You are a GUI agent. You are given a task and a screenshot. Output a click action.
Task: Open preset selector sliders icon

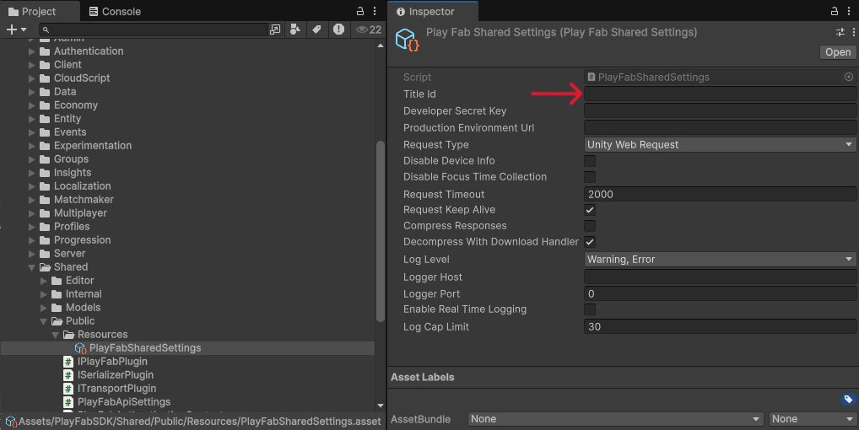pyautogui.click(x=840, y=32)
